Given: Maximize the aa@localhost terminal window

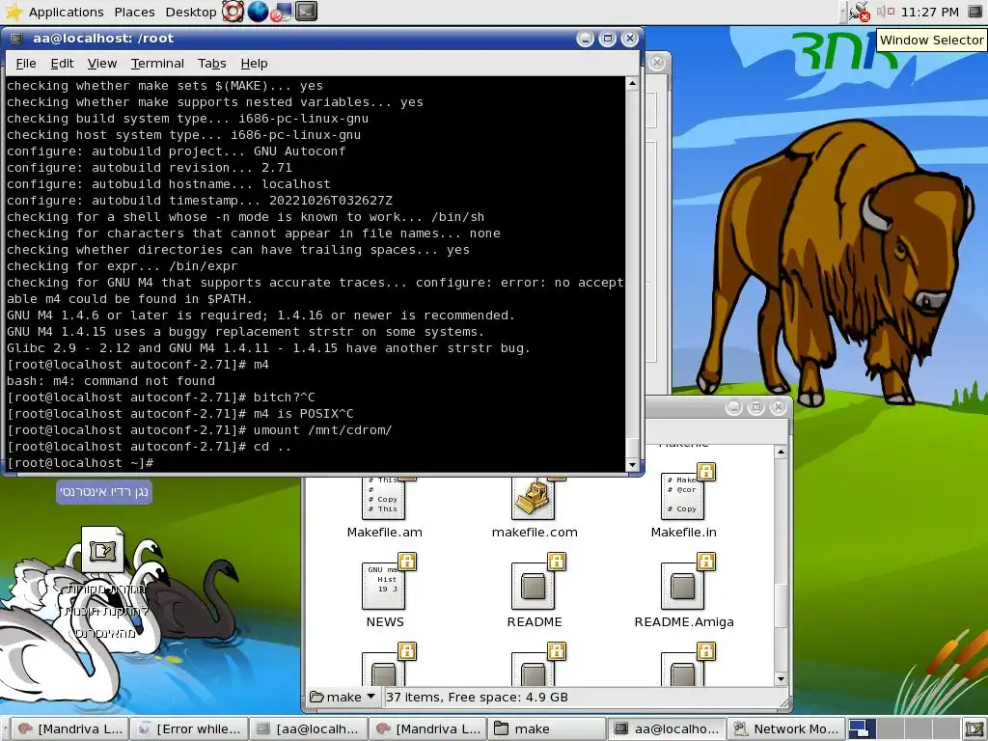Looking at the screenshot, I should [x=608, y=39].
